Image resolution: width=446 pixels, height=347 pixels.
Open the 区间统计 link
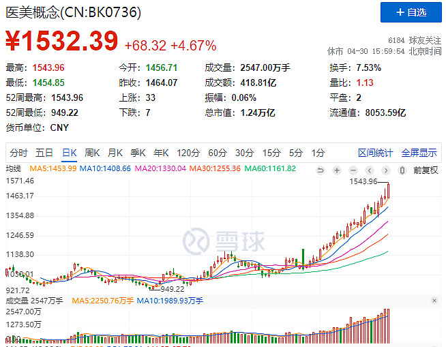coord(376,153)
